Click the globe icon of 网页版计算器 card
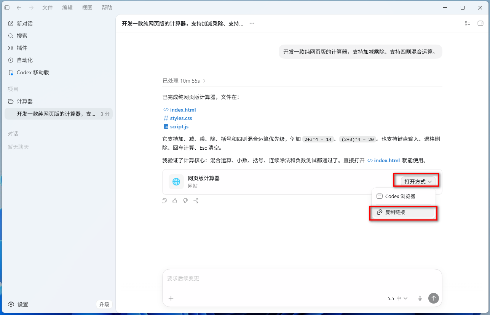490x315 pixels. click(176, 182)
